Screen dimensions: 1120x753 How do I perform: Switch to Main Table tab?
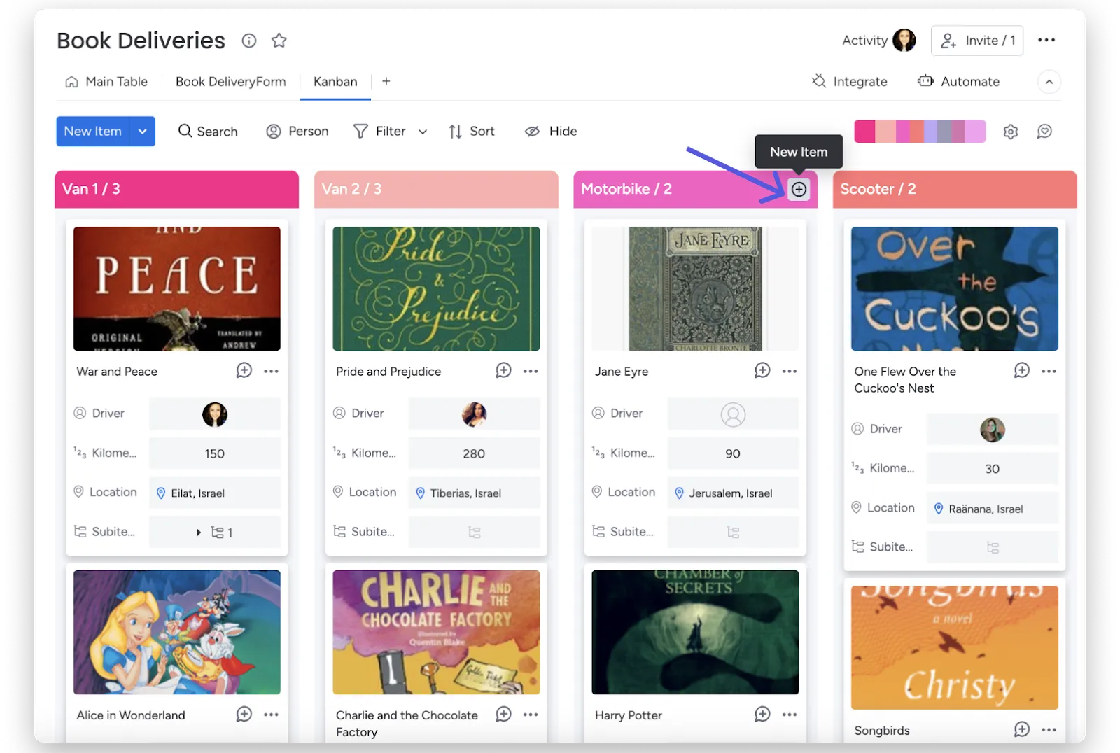coord(106,82)
